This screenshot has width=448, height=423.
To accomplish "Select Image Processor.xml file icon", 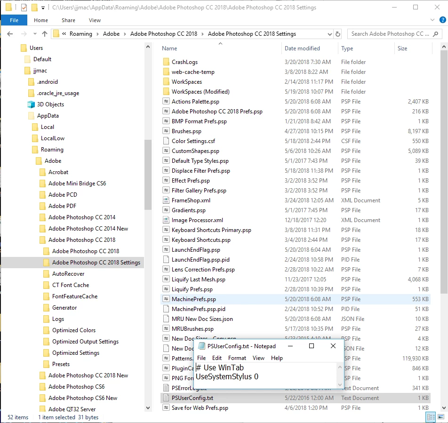I will [166, 220].
